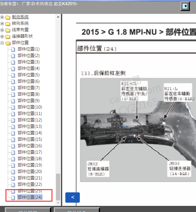Open 部件位置(20) page
The height and width of the screenshot is (212, 196).
click(x=30, y=172)
